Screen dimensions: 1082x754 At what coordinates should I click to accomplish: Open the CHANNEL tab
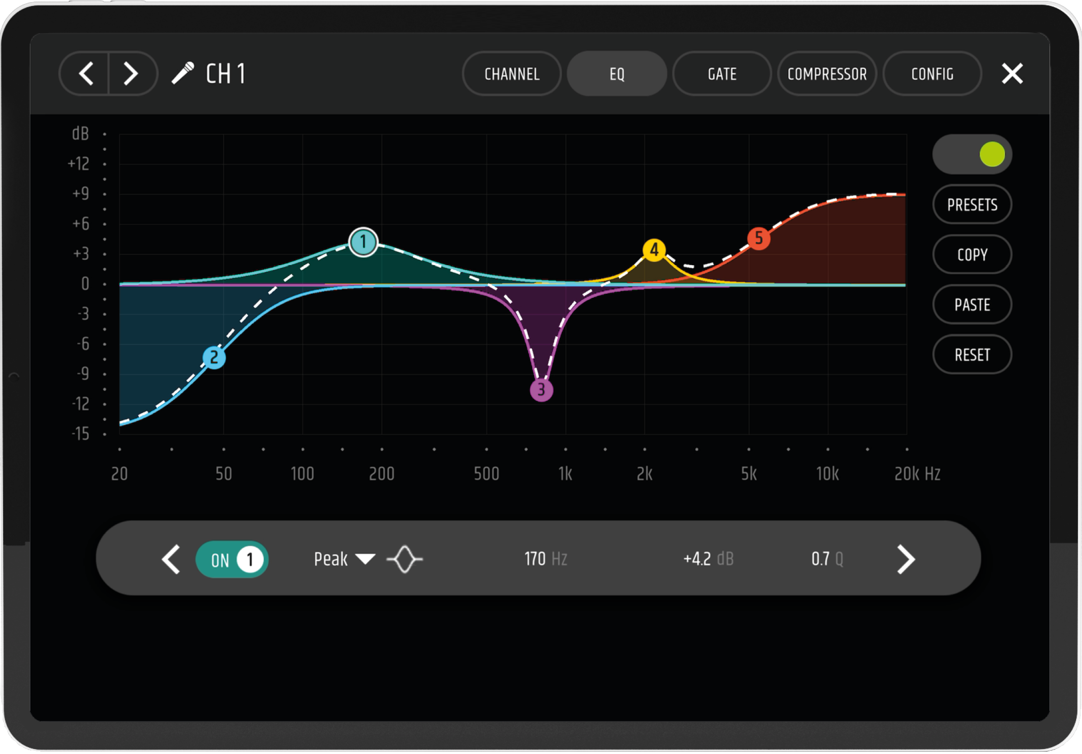point(512,74)
